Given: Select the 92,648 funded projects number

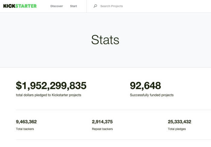Looking at the screenshot, I should pos(145,85).
